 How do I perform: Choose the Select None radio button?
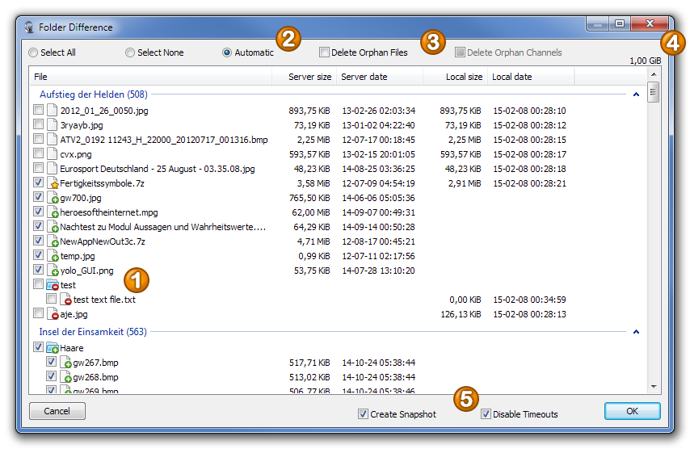pos(130,52)
